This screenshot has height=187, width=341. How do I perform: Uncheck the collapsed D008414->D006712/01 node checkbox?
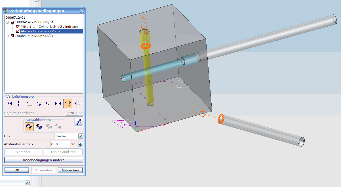pos(12,36)
